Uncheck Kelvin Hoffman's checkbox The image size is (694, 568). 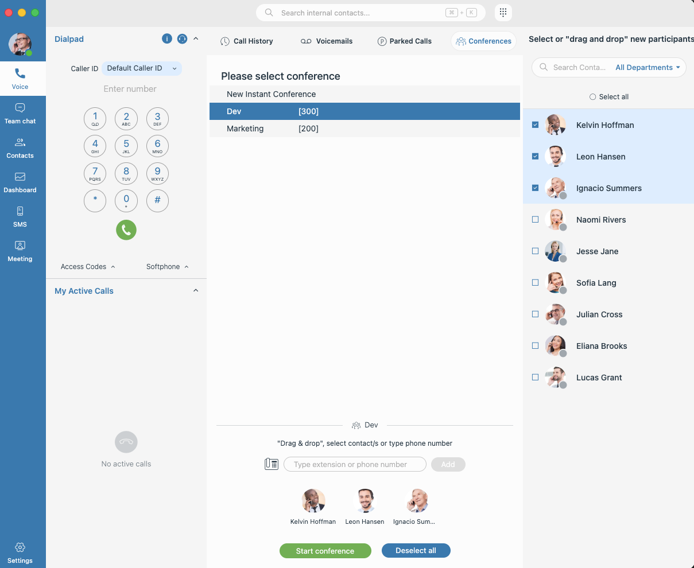536,125
